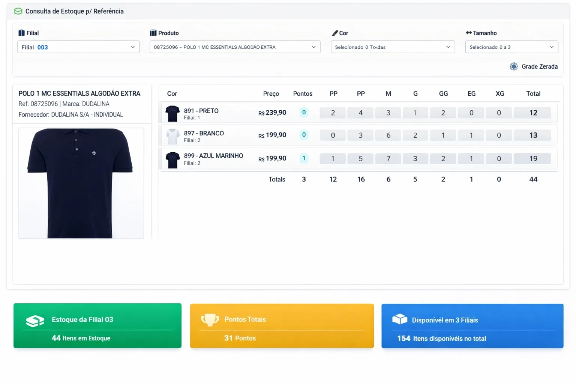Click the Tamanho arrows icon

[x=468, y=33]
